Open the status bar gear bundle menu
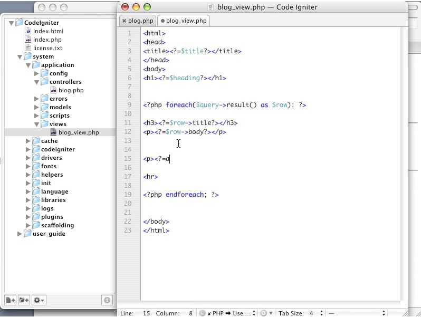 (266, 313)
